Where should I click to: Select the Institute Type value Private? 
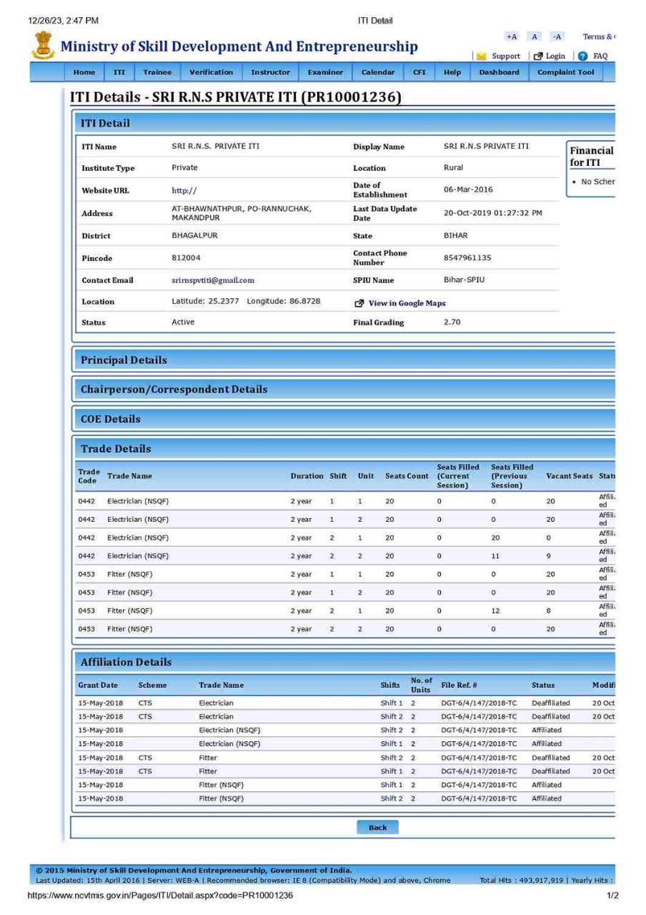tap(184, 167)
